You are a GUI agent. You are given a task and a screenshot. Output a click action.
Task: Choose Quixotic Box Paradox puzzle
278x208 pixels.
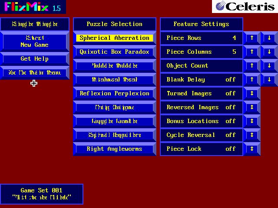[x=115, y=52]
